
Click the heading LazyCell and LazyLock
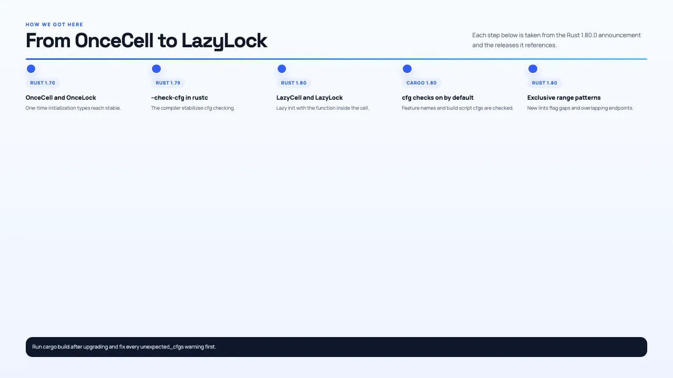(310, 98)
